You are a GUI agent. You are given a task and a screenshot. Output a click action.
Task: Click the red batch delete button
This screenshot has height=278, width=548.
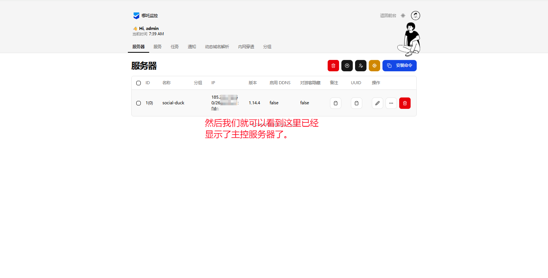click(x=333, y=66)
